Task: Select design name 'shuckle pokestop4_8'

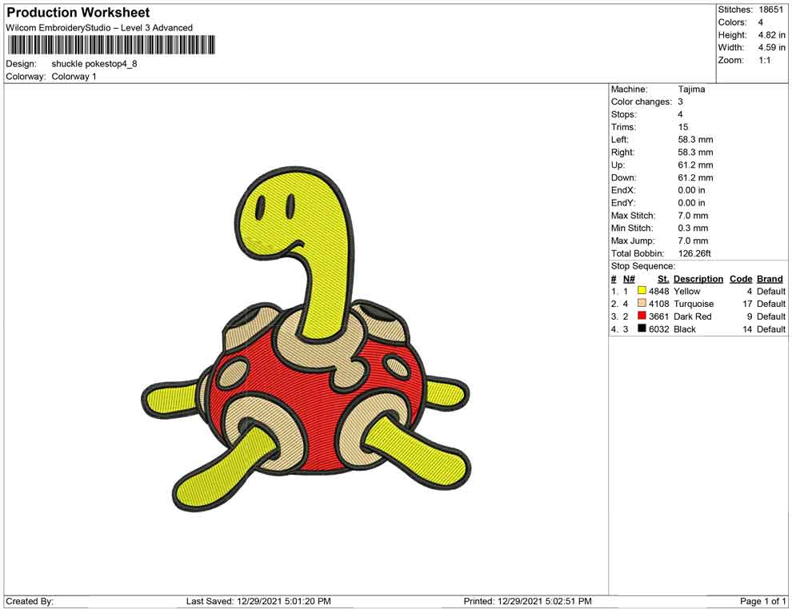Action: (94, 64)
